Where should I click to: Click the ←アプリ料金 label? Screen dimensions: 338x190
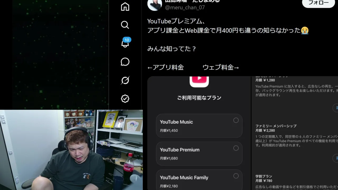[x=166, y=67]
